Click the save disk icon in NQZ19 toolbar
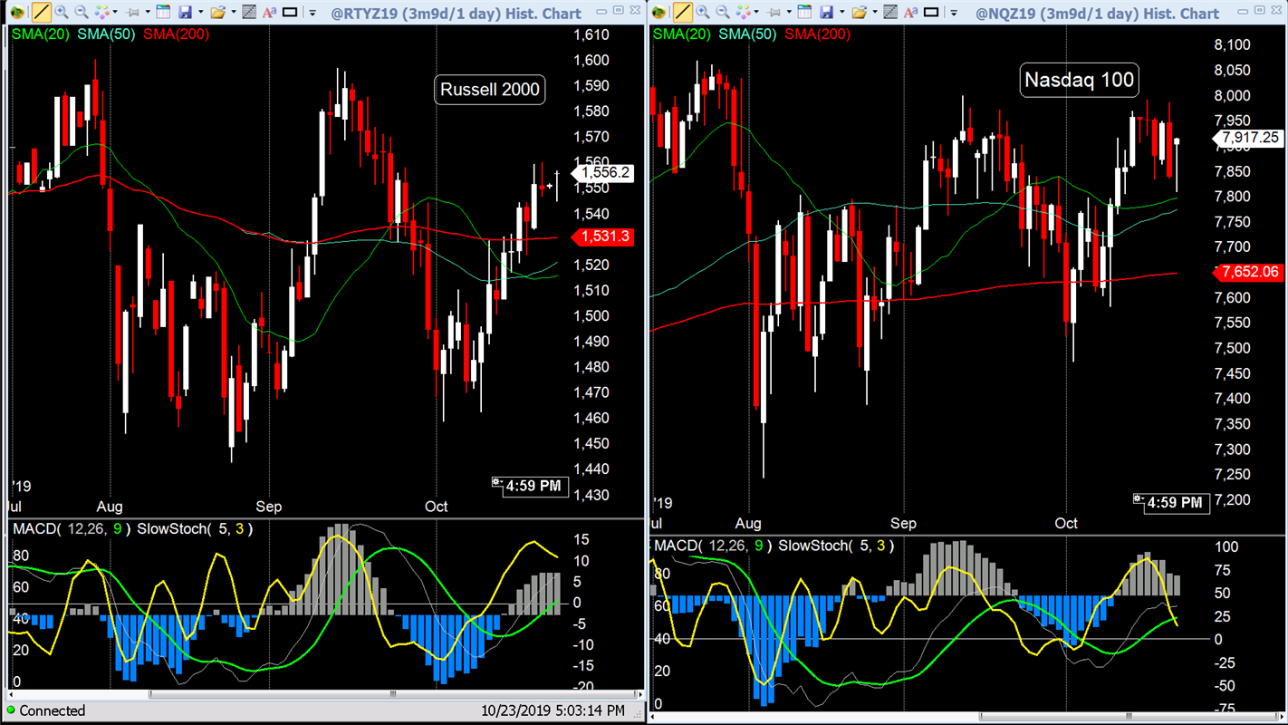Screen dimensions: 1288x725 (x=826, y=13)
